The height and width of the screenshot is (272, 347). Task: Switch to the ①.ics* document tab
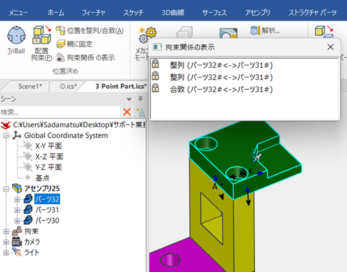tap(68, 86)
